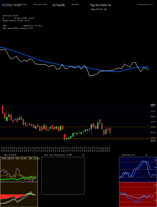
Task: Click the MunafaSutra.com watermark link at top right
Action: click(145, 4)
